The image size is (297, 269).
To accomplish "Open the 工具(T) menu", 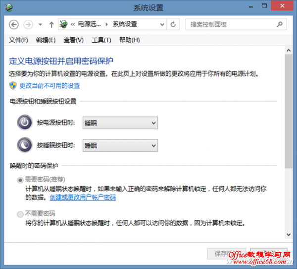I will point(101,40).
